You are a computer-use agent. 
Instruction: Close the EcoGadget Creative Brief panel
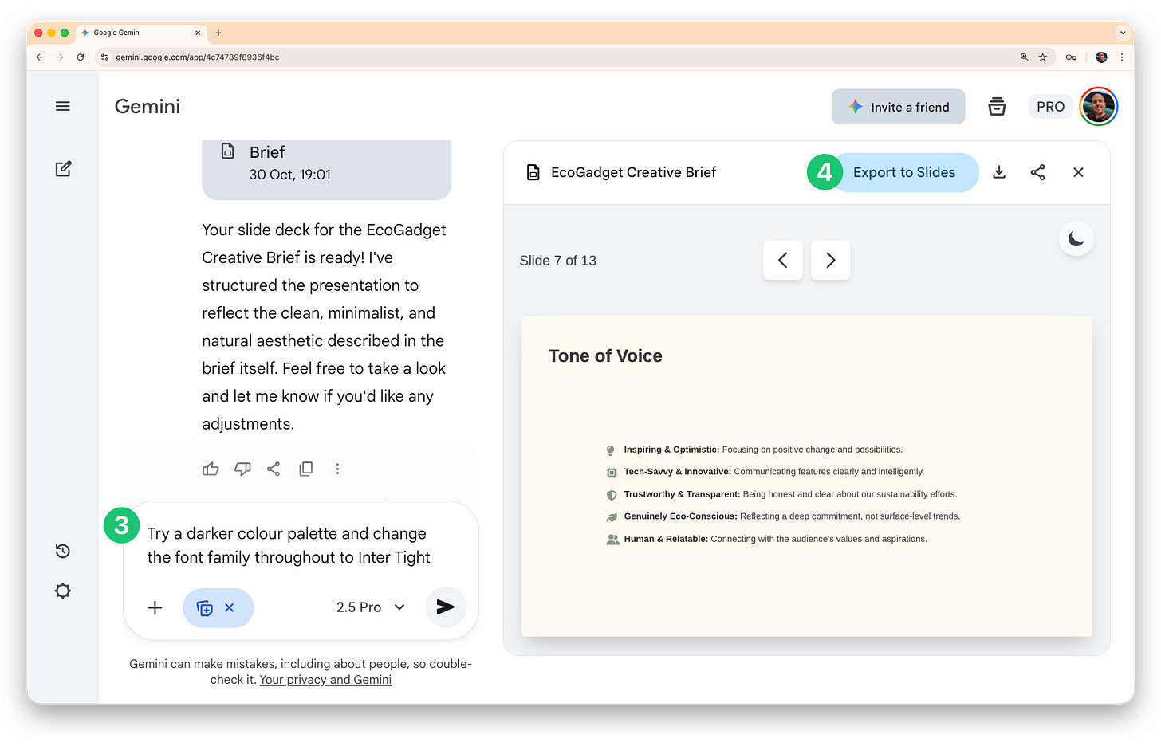(1078, 172)
